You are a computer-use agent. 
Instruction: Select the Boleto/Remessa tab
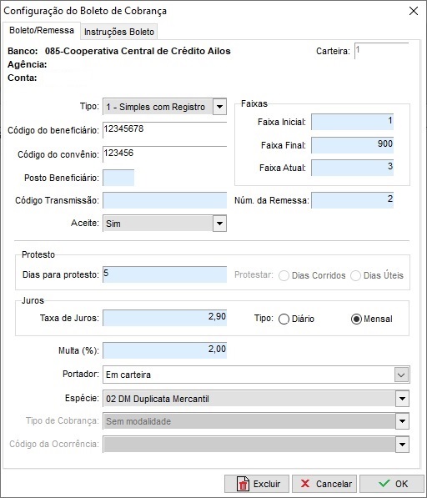click(41, 31)
